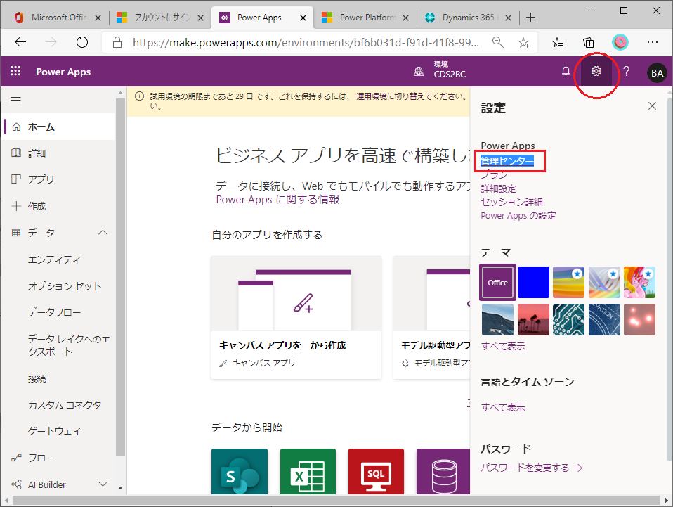
Task: Refresh the browser page
Action: (82, 42)
